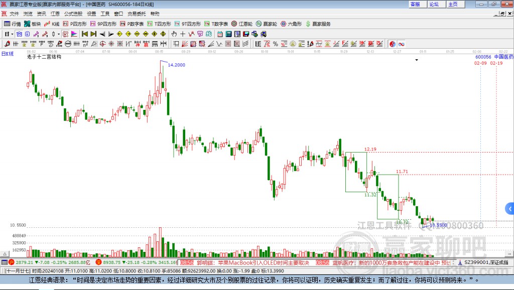Select the crosshair cursor tool

(183, 34)
